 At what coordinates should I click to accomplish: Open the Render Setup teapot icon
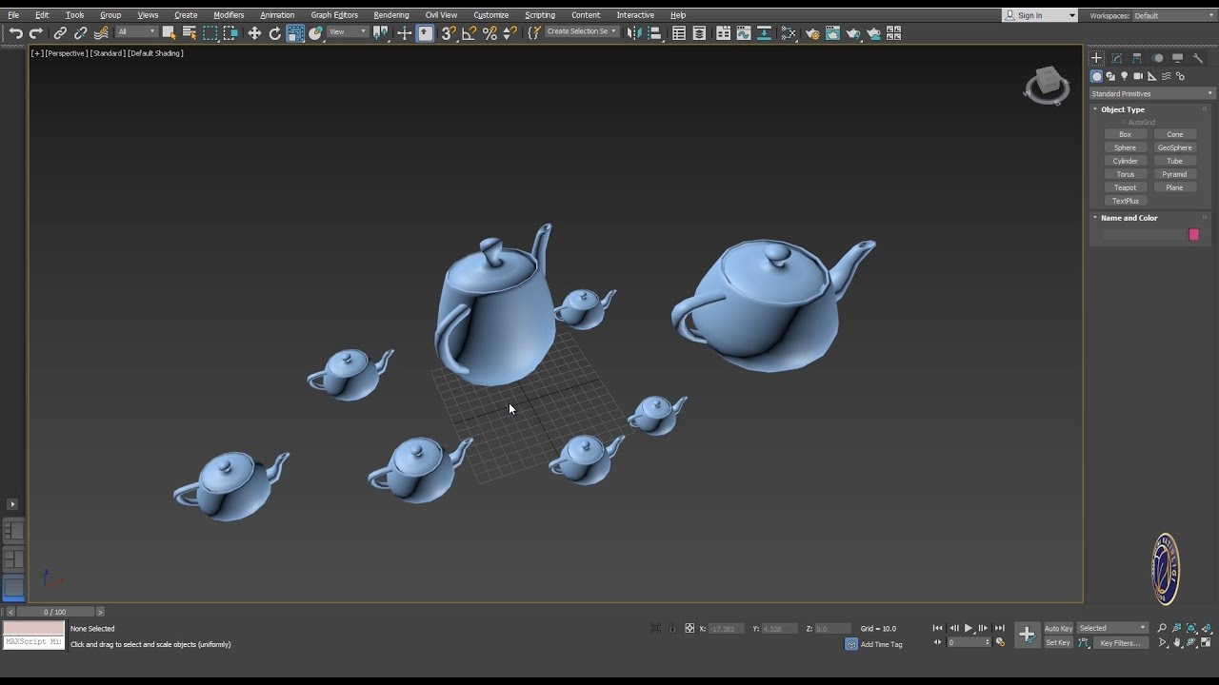pos(812,33)
